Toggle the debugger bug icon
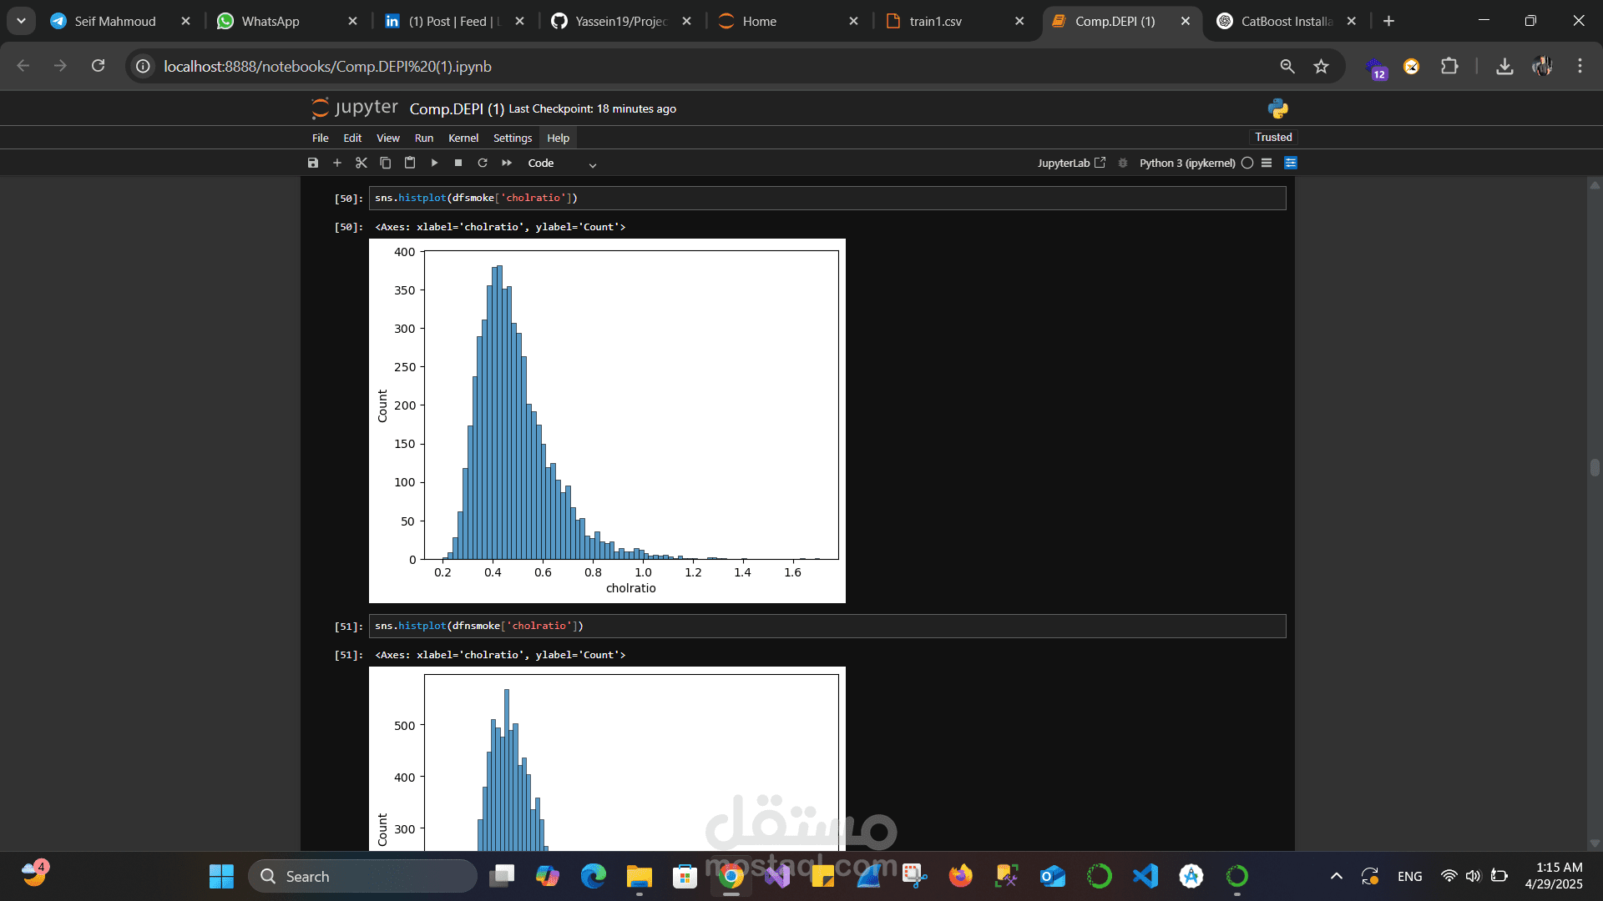Screen dimensions: 1603x901 pos(1123,163)
